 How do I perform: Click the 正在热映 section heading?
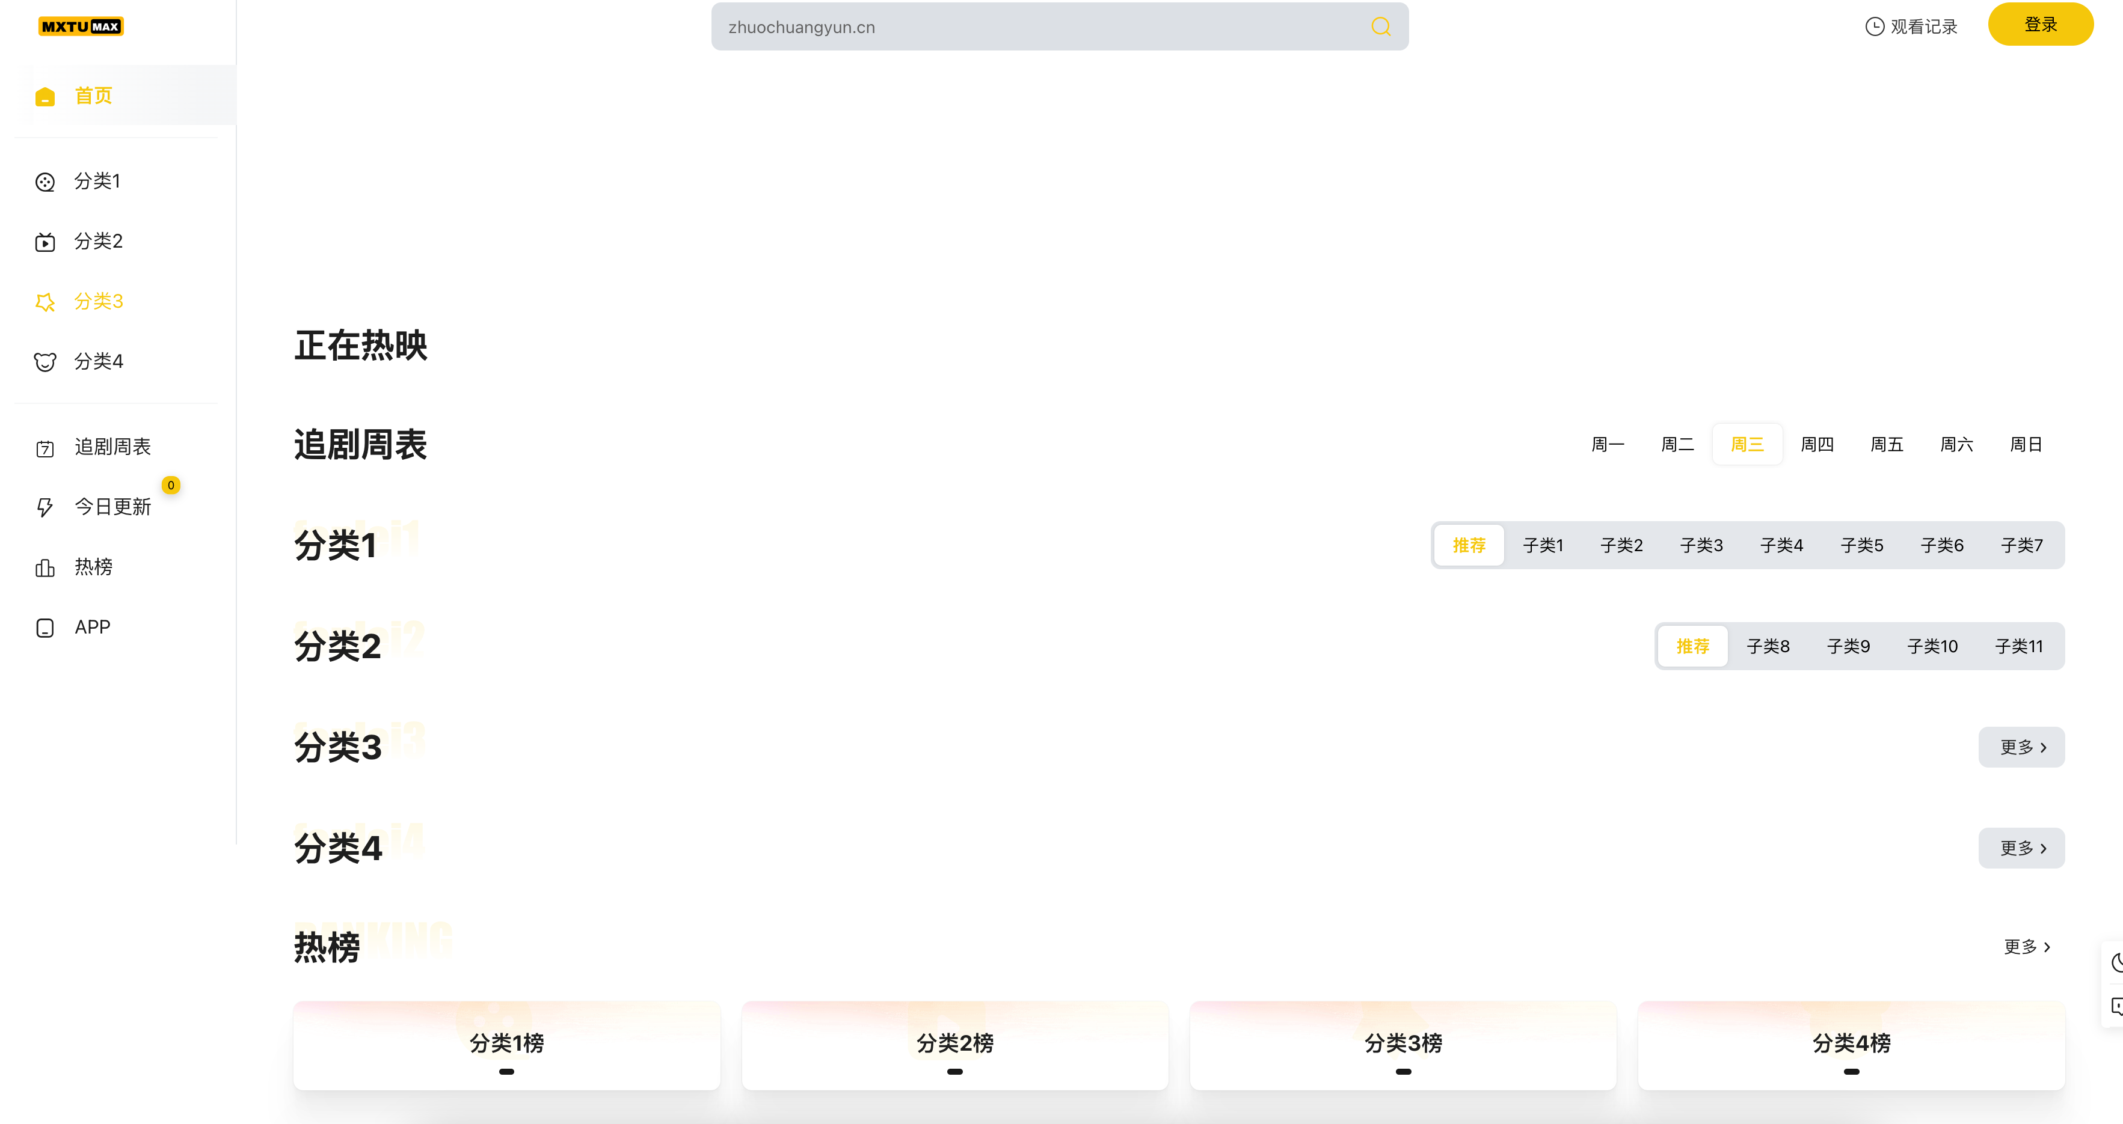coord(360,345)
